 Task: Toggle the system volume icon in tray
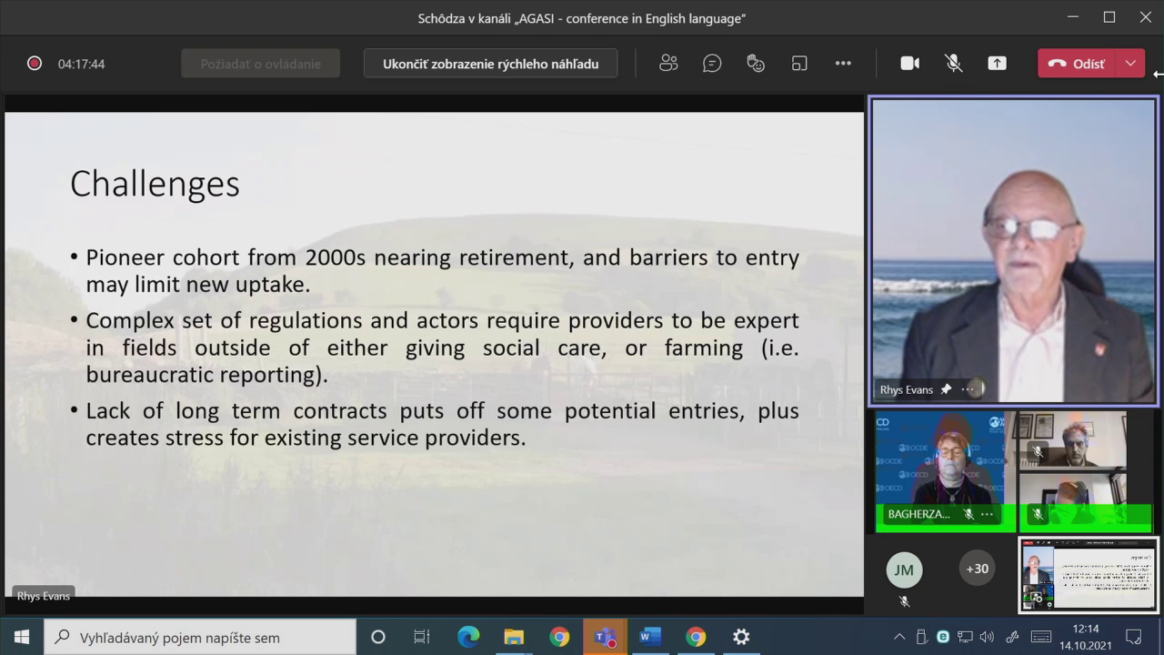987,637
